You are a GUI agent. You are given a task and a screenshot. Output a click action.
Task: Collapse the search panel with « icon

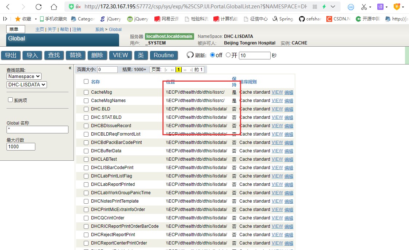pyautogui.click(x=70, y=68)
